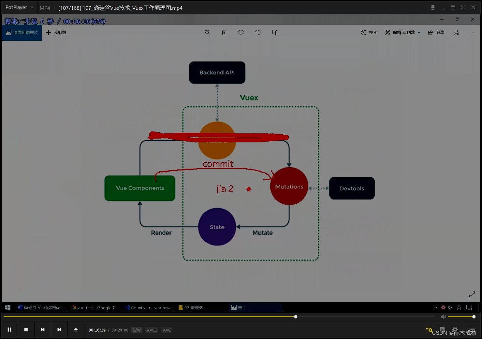
Task: Click the Vuex label text
Action: pyautogui.click(x=249, y=98)
